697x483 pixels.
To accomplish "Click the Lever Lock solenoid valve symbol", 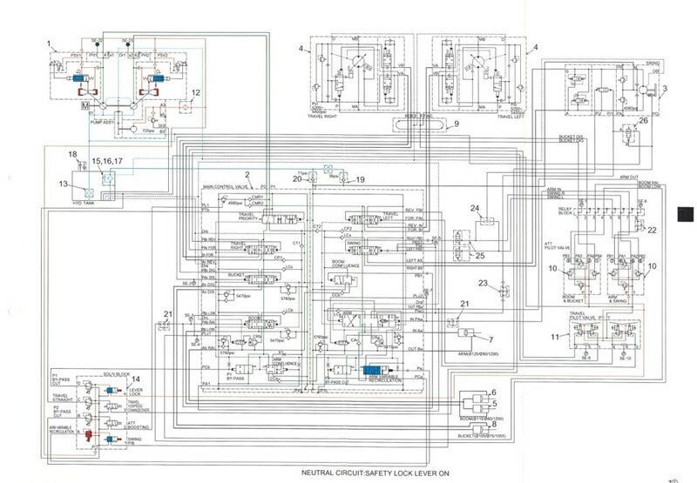I will point(114,390).
